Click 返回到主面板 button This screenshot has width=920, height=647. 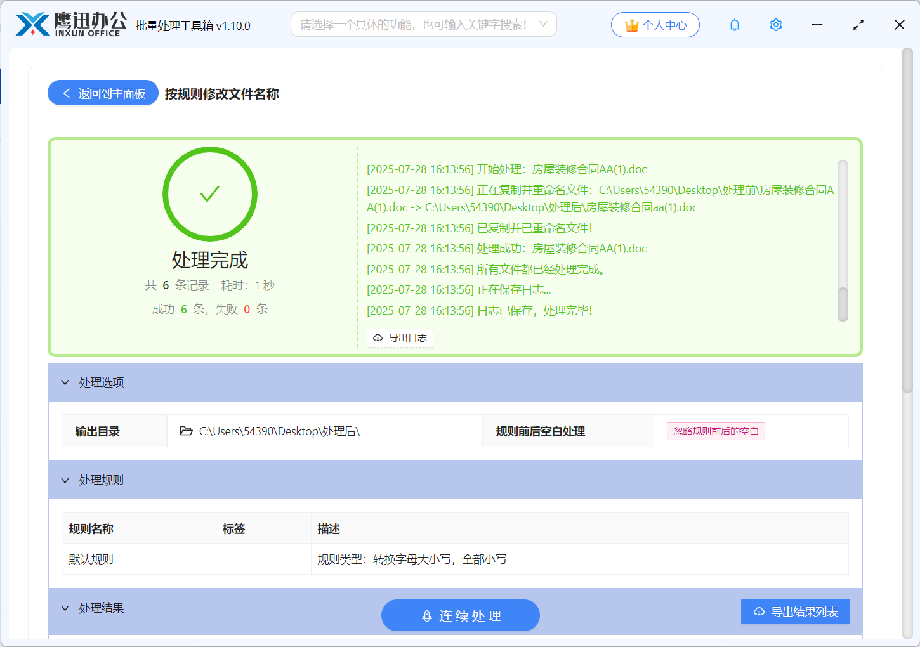(x=103, y=93)
